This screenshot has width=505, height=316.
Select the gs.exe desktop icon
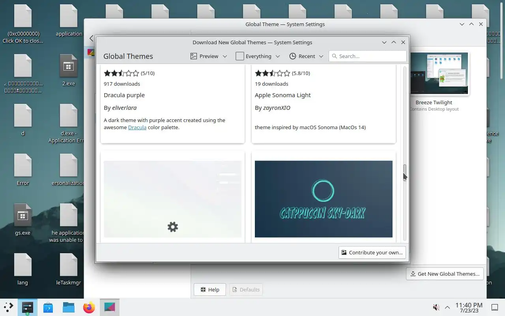pos(23,220)
